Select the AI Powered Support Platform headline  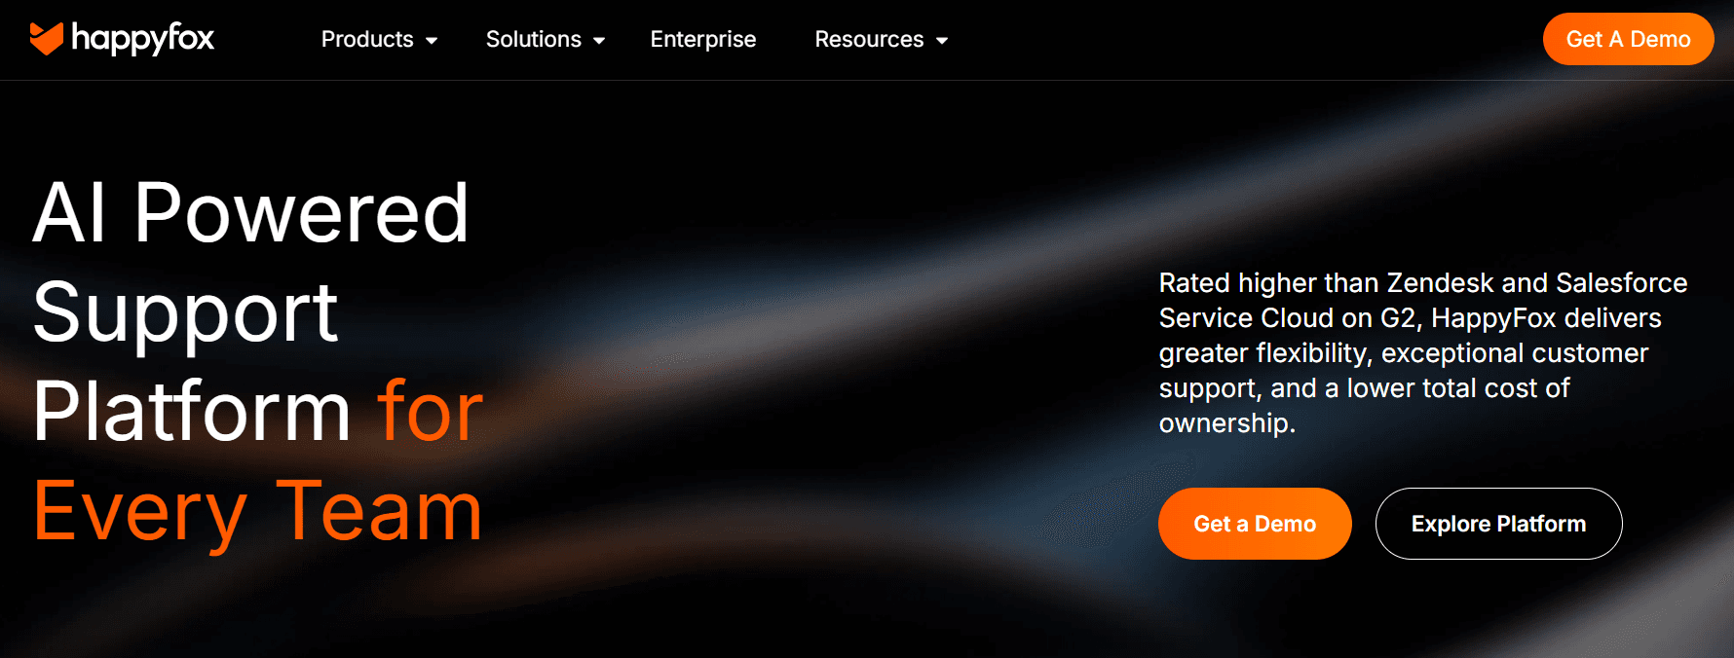[251, 311]
